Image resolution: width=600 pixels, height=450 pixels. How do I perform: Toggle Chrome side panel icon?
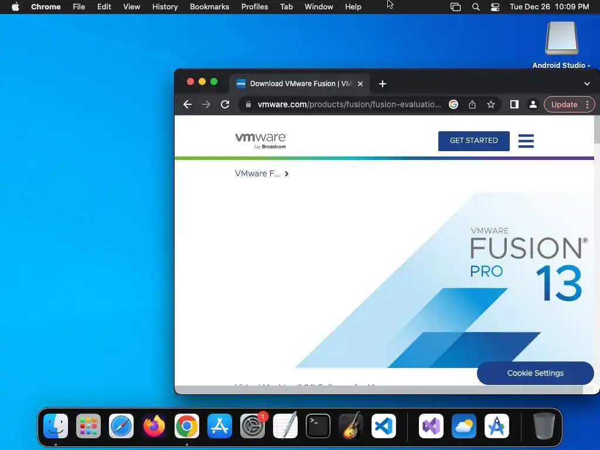coord(514,104)
